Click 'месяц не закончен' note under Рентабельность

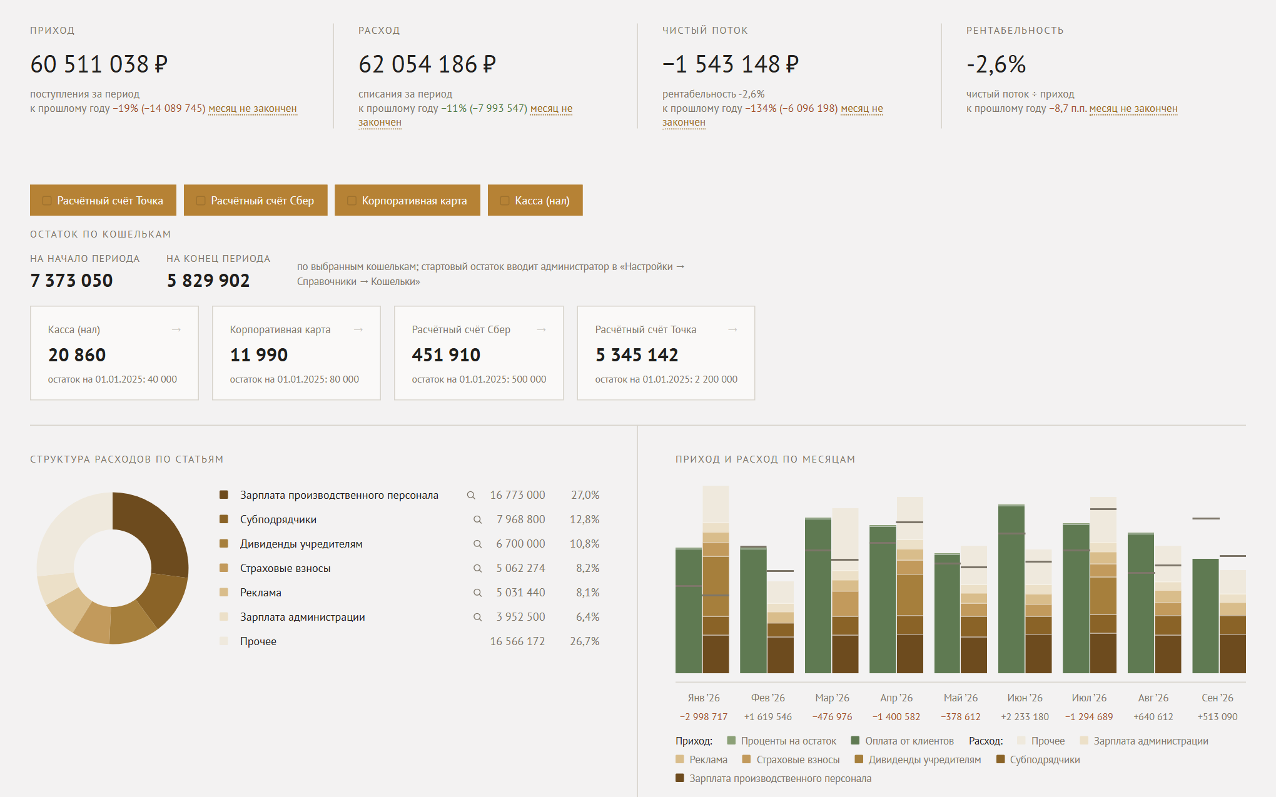point(1133,108)
